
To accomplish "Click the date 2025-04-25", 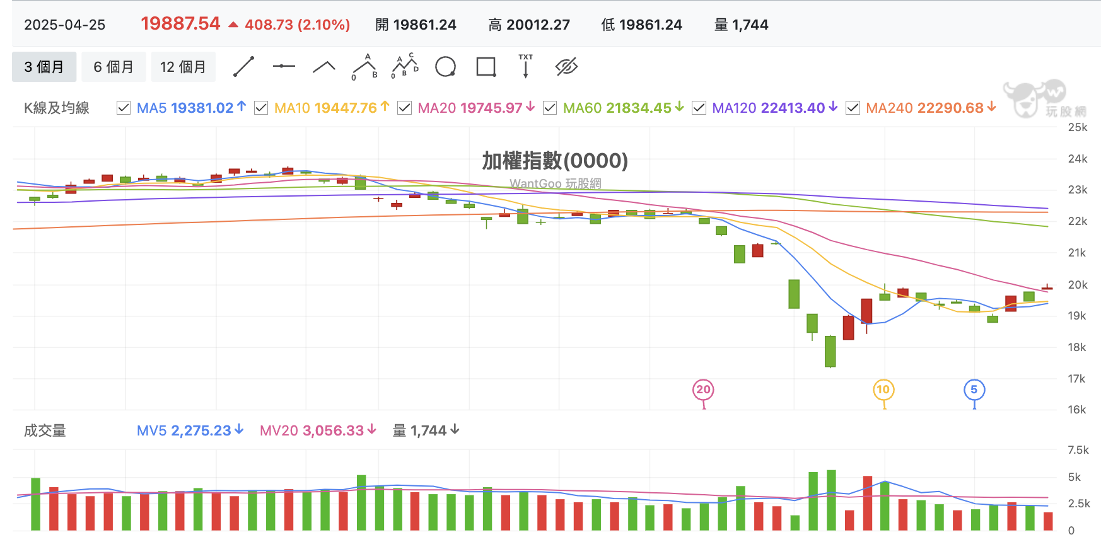I will 65,25.
